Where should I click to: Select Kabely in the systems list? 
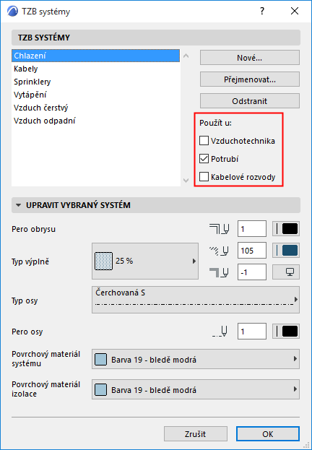click(x=95, y=69)
